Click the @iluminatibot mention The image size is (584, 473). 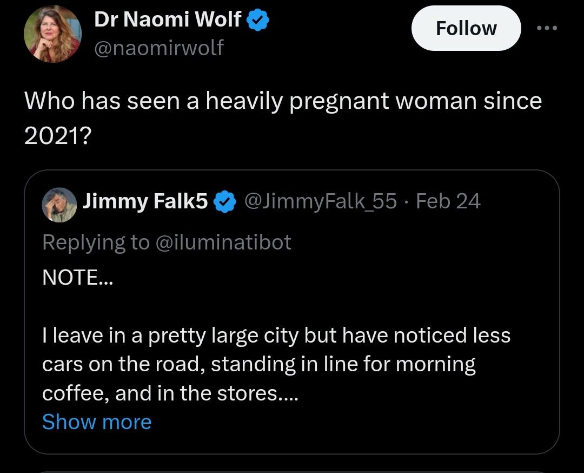coord(223,242)
